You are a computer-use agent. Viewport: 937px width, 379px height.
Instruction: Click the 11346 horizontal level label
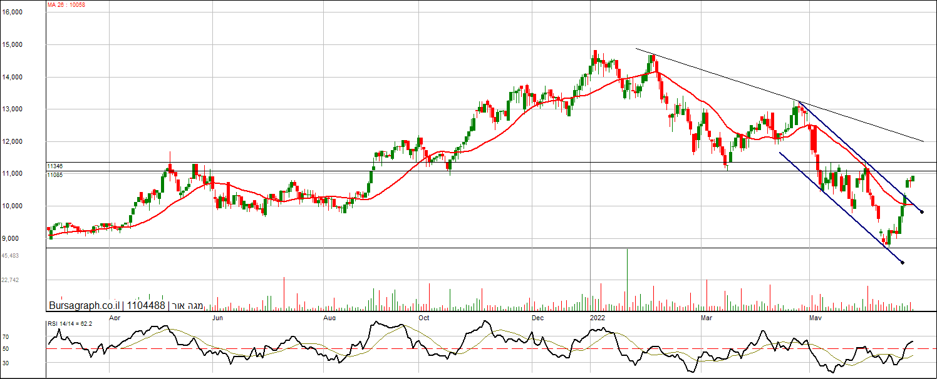pyautogui.click(x=55, y=166)
